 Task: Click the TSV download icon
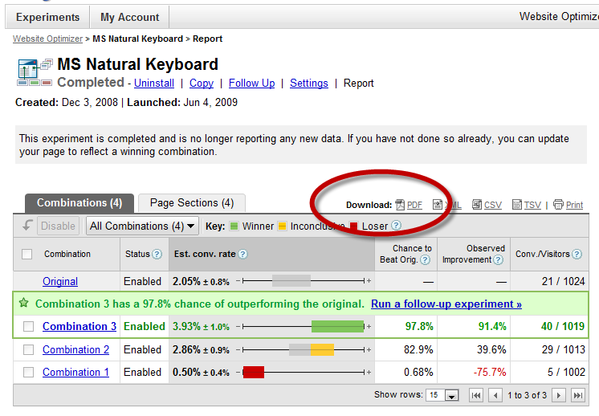517,204
